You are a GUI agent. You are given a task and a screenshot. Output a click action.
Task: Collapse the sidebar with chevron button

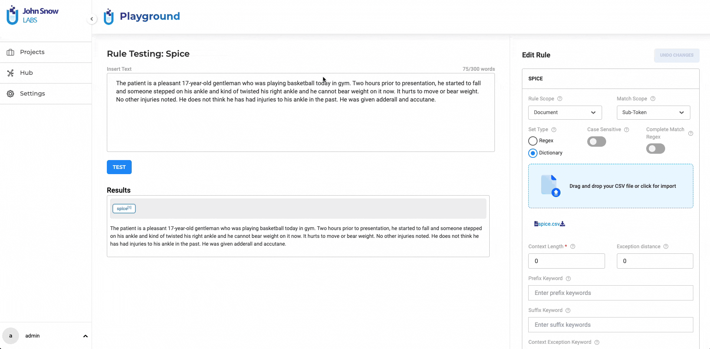tap(92, 19)
